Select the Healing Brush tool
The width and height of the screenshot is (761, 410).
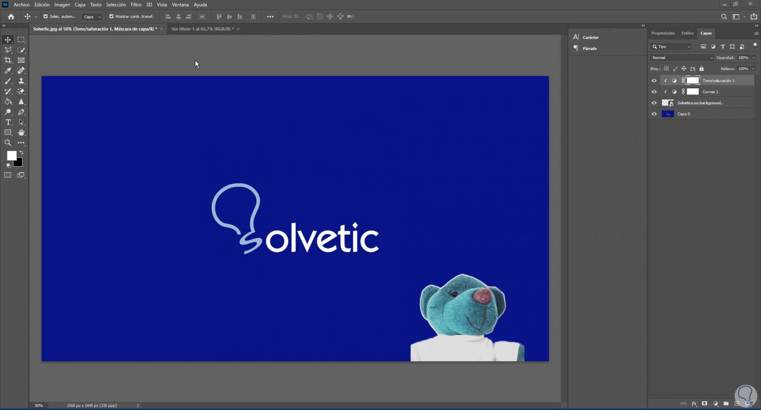pos(21,70)
